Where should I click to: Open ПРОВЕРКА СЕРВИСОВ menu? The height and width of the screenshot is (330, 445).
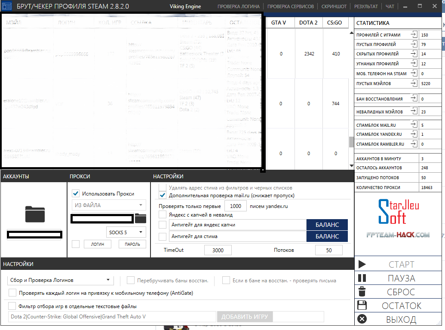tap(291, 6)
